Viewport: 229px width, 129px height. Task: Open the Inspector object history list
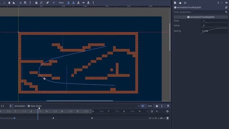click(x=226, y=3)
